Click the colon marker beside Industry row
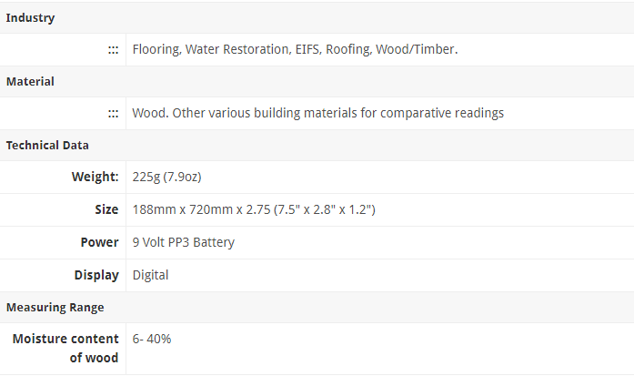The image size is (634, 376). pyautogui.click(x=113, y=50)
